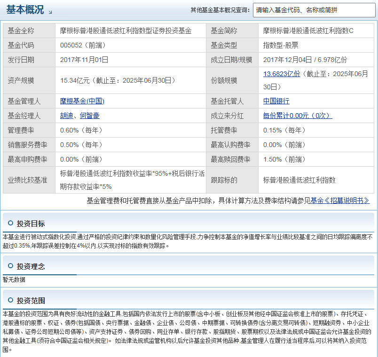Click the 投资目标 section heading
378x357 pixels.
[x=31, y=224]
